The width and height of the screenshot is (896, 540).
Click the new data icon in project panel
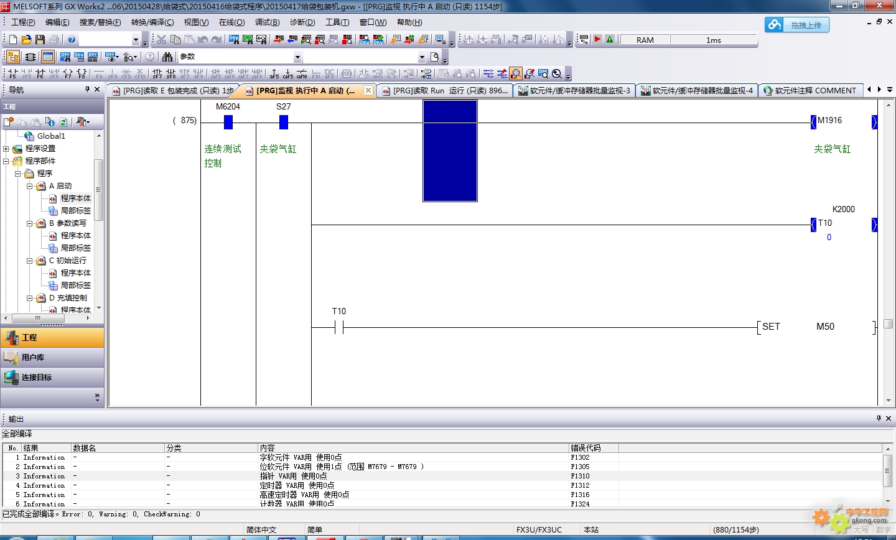click(x=9, y=122)
